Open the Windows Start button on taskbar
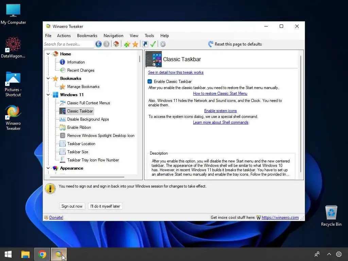The height and width of the screenshot is (261, 348). [x=8, y=254]
